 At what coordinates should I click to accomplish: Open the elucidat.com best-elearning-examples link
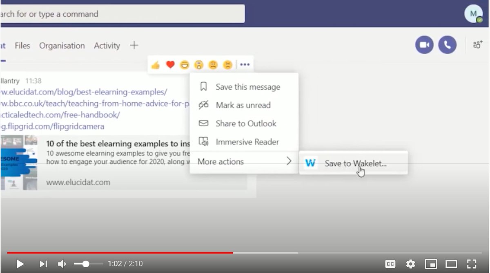(84, 92)
